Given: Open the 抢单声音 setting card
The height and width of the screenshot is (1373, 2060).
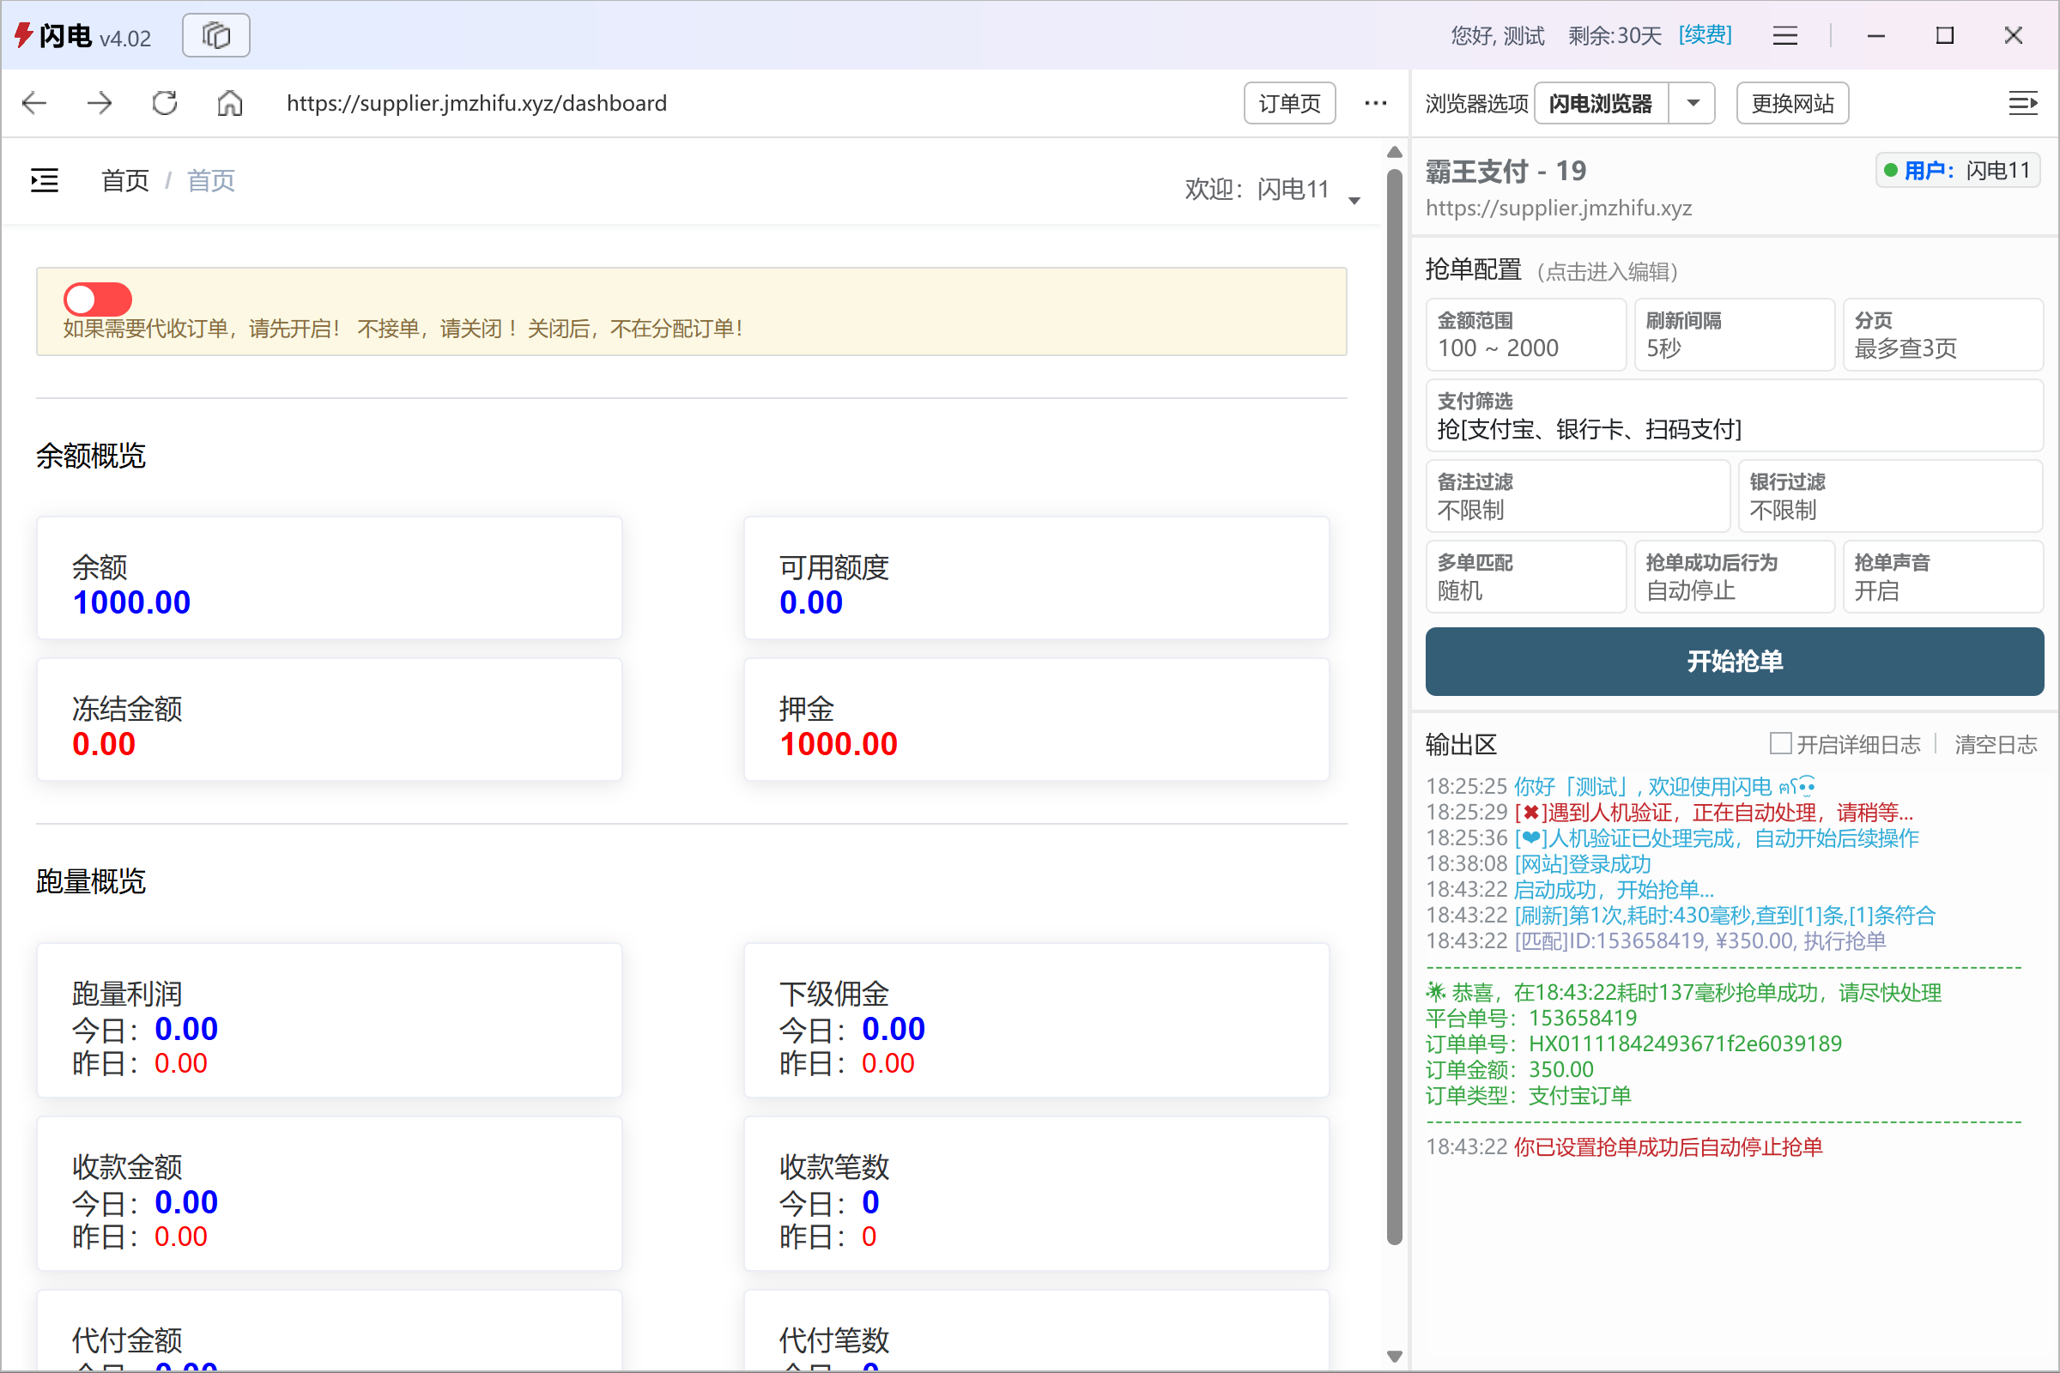Looking at the screenshot, I should pos(1942,577).
